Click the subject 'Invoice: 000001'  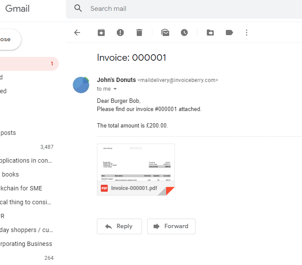[132, 58]
